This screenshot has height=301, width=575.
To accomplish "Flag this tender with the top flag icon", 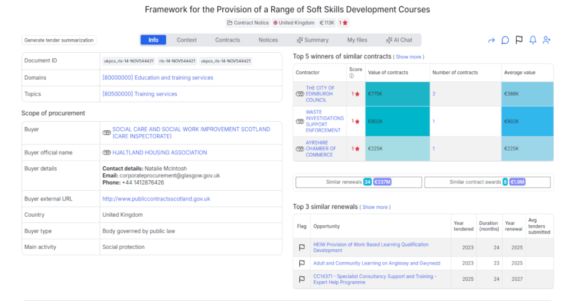I will coord(519,40).
